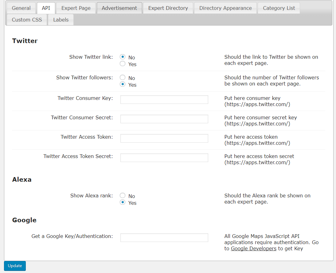Switch to the Custom CSS tab
This screenshot has width=336, height=273.
click(27, 20)
